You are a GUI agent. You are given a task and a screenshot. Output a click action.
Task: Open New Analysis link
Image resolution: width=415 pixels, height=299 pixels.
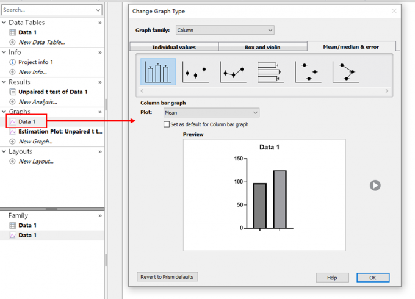[38, 102]
